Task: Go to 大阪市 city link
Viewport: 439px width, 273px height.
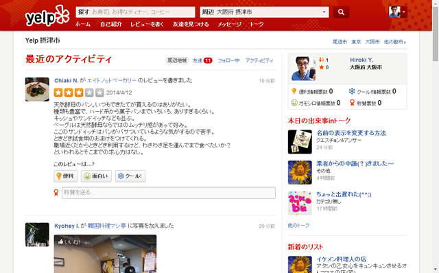Action: (372, 42)
